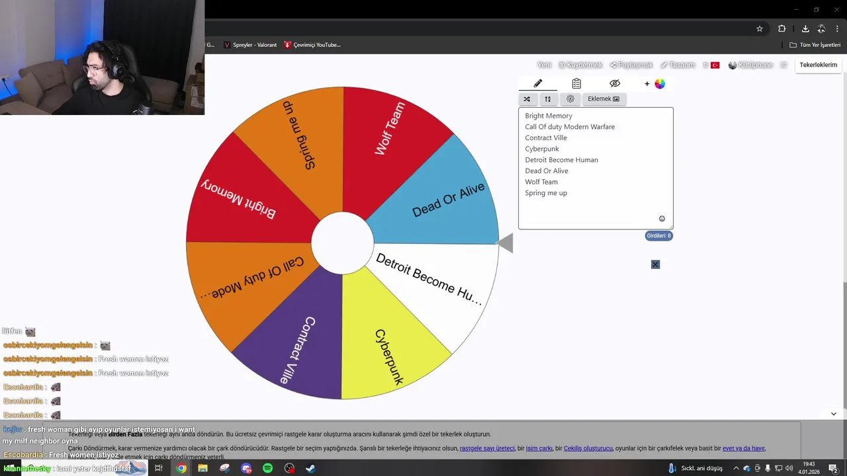The height and width of the screenshot is (476, 847).
Task: Open the 'Tüm Yer İşaretleri' folder
Action: point(815,45)
